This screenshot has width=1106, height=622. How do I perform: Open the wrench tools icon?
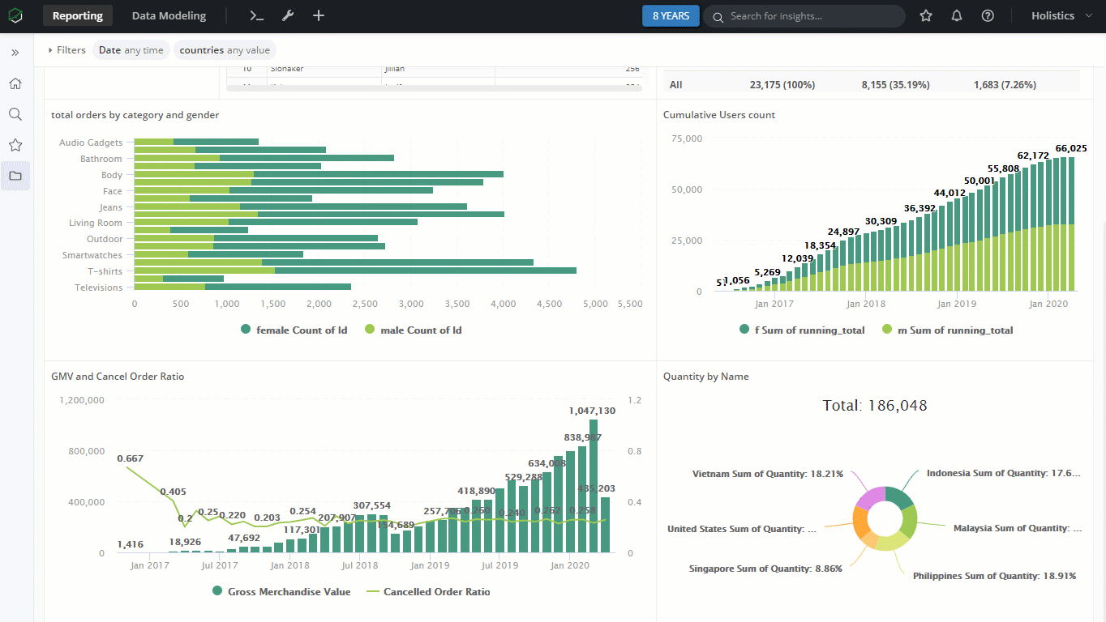click(288, 15)
